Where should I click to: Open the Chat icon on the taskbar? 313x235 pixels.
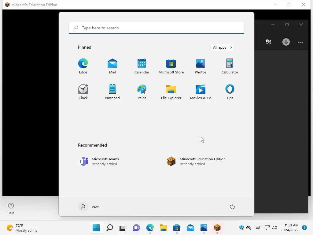click(x=136, y=228)
